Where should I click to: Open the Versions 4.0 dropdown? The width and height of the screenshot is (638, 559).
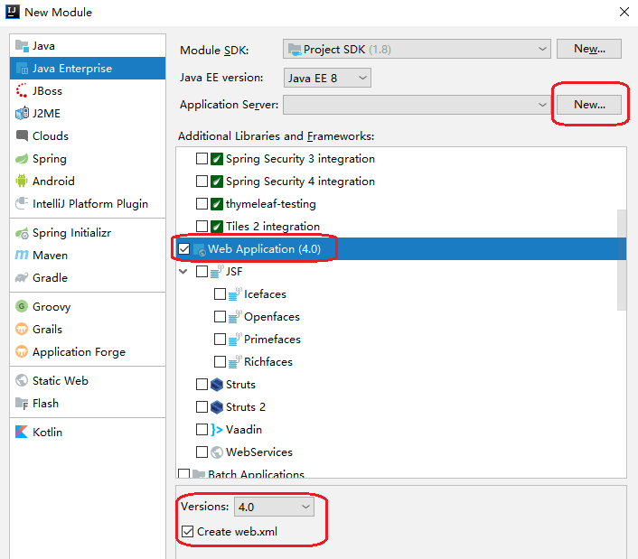(x=274, y=508)
